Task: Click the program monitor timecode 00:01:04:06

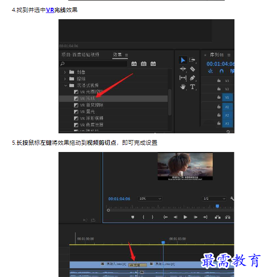Action: (119, 199)
